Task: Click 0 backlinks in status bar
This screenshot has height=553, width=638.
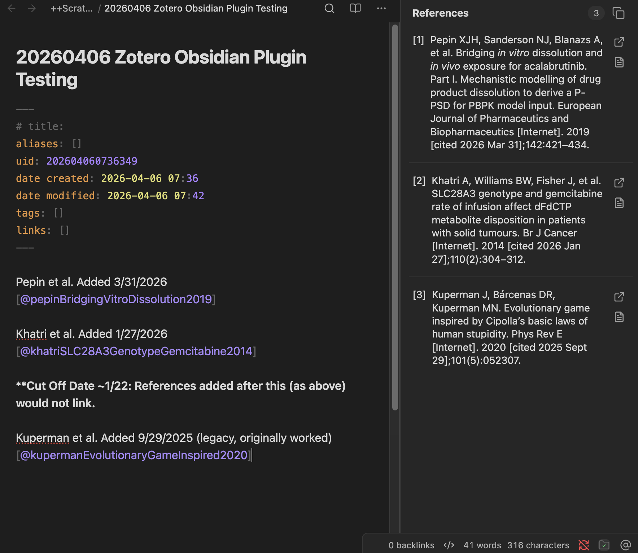Action: click(x=411, y=545)
